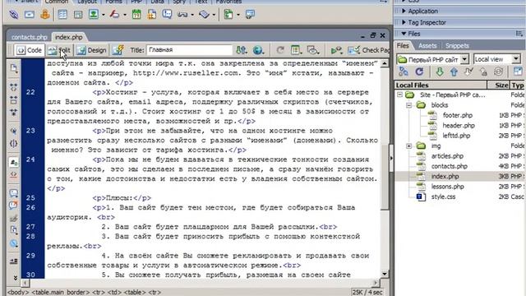Screen dimensions: 526x296
Task: Click Check Out Files icon
Action: click(468, 72)
